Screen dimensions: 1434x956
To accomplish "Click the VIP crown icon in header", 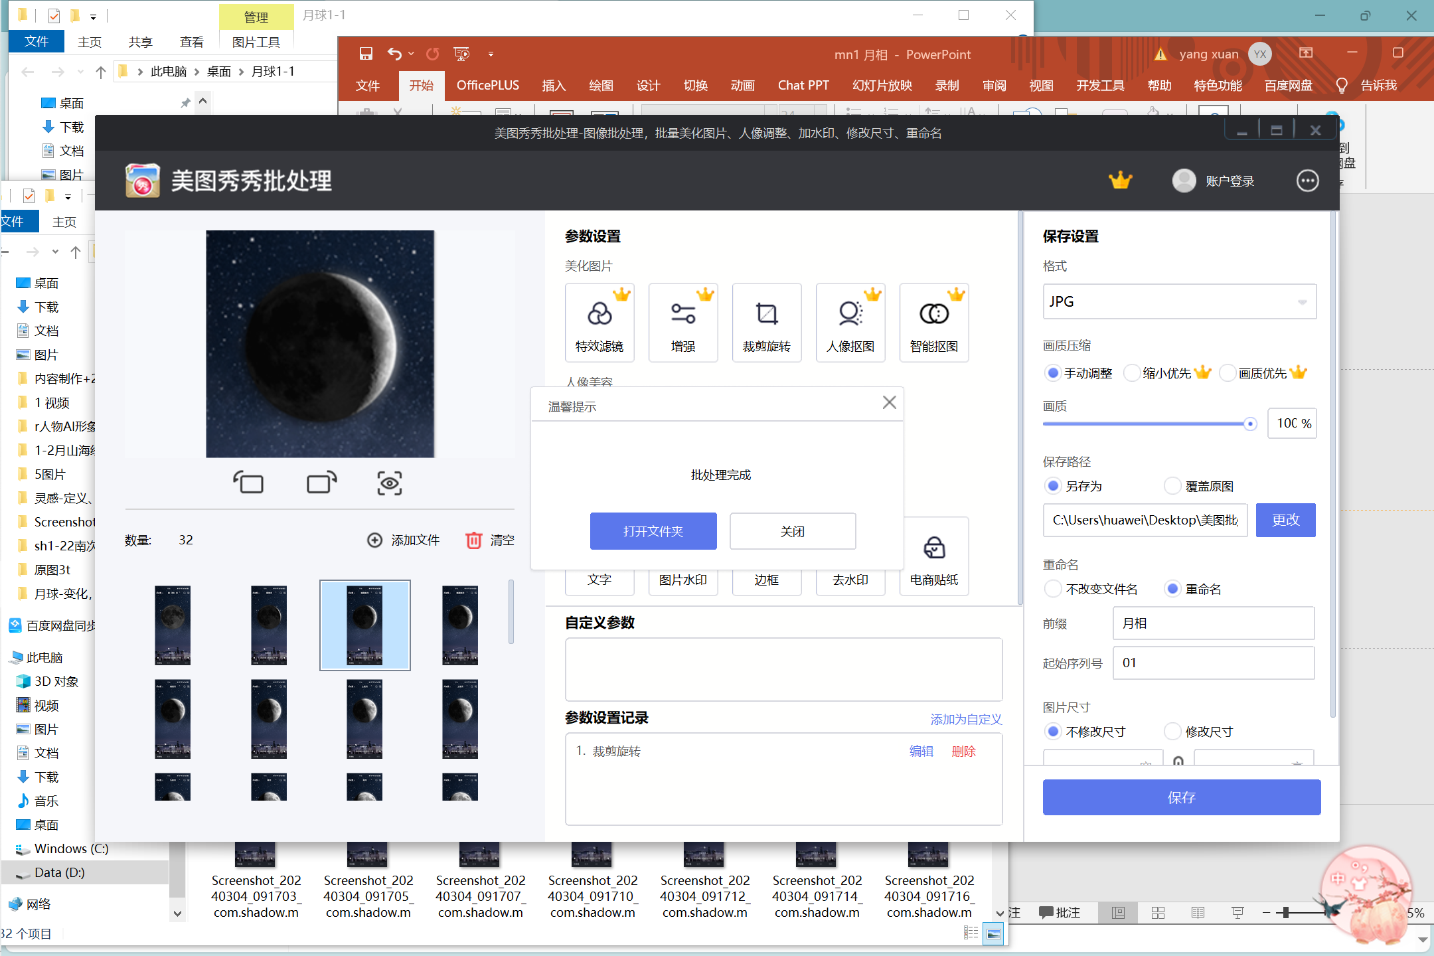I will 1120,181.
